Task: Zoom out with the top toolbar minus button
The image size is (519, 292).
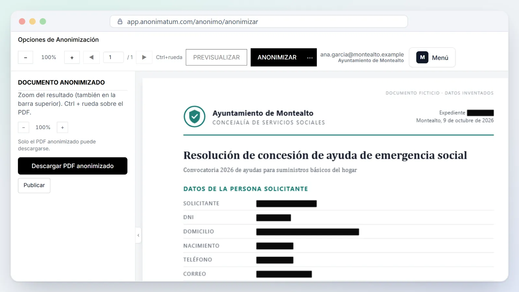Action: (25, 57)
